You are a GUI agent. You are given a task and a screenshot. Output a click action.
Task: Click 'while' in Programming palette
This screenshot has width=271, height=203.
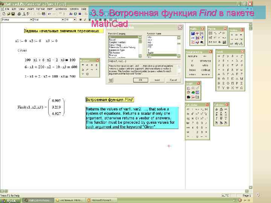[x=205, y=65]
